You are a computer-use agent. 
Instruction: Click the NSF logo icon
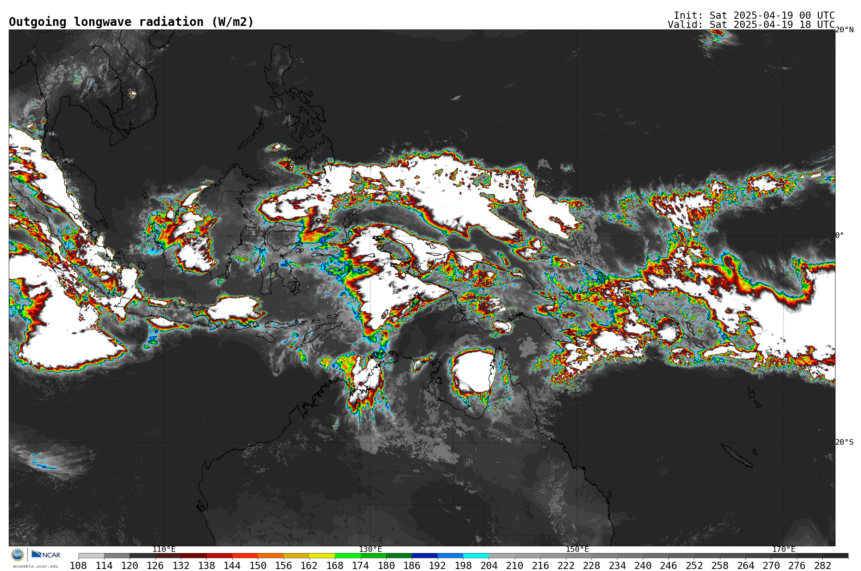18,554
